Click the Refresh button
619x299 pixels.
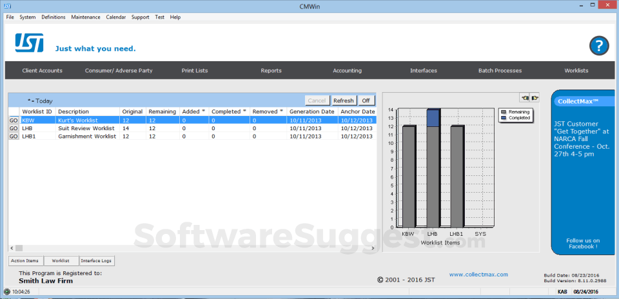tap(344, 101)
